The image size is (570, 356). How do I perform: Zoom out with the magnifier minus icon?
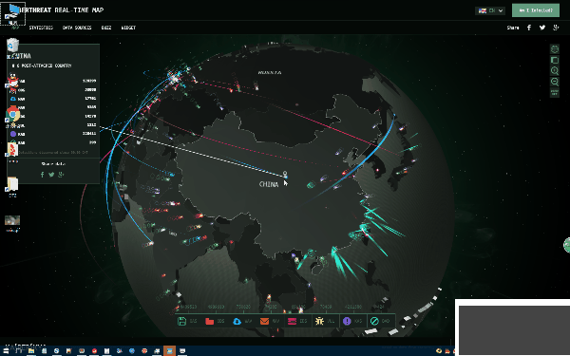tap(555, 82)
